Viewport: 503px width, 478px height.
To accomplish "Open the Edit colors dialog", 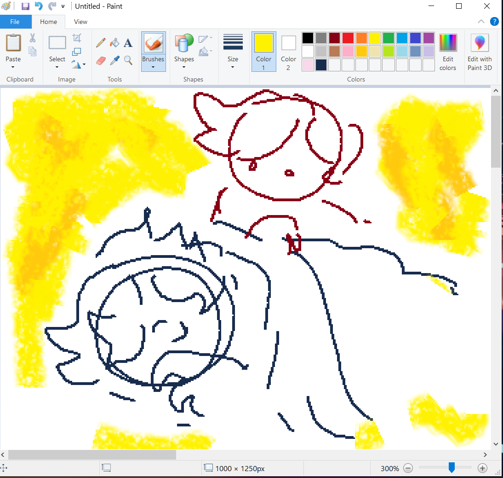I will (447, 51).
